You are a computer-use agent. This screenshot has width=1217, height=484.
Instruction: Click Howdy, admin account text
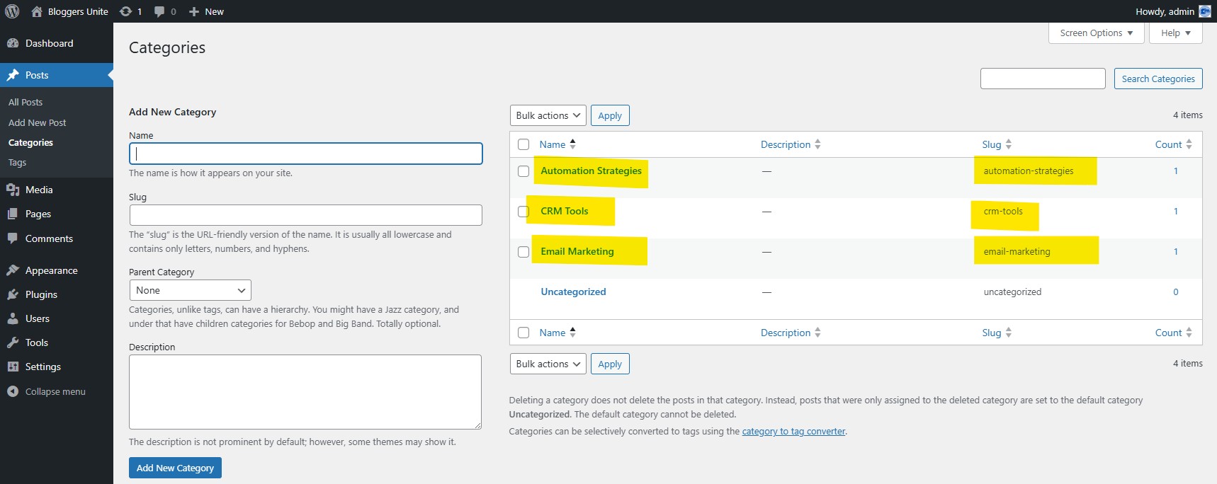1165,11
